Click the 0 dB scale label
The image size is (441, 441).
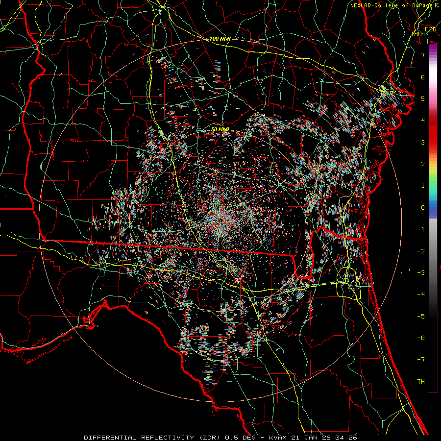(x=423, y=208)
